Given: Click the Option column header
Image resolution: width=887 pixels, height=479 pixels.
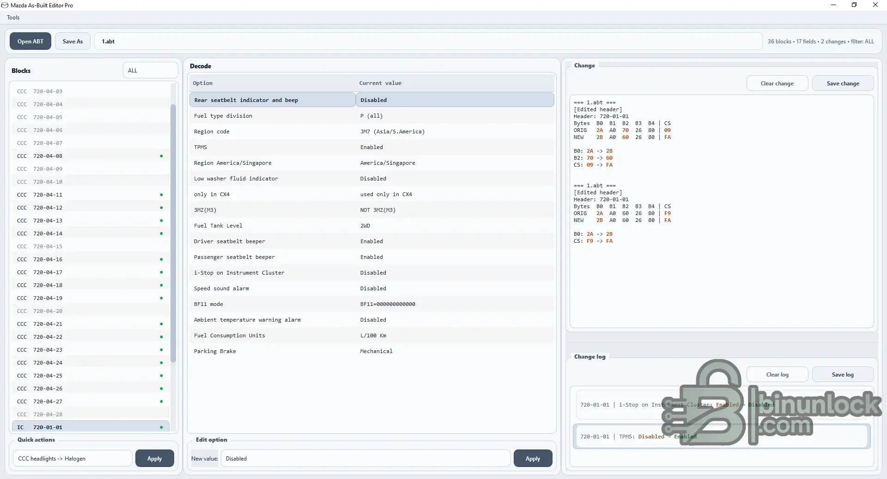Looking at the screenshot, I should coord(272,83).
